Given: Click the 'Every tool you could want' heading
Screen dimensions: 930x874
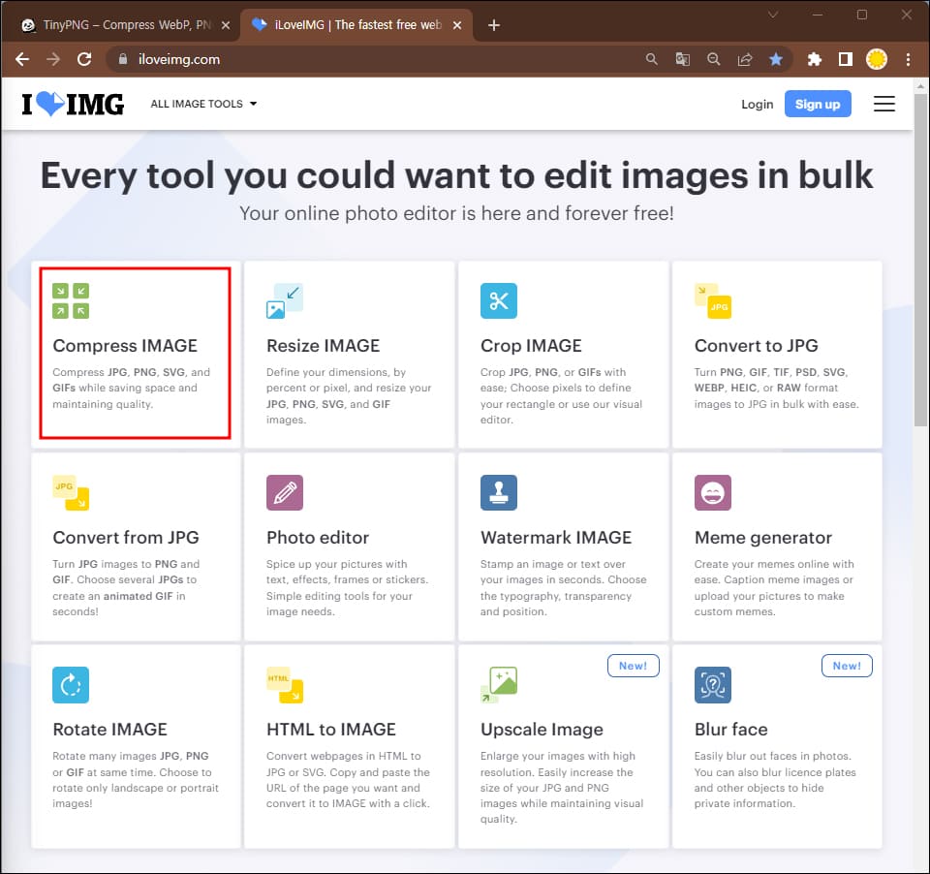Looking at the screenshot, I should pyautogui.click(x=456, y=175).
